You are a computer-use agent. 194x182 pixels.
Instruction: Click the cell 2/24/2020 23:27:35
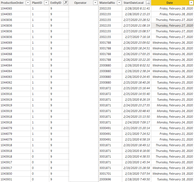pyautogui.click(x=137, y=105)
